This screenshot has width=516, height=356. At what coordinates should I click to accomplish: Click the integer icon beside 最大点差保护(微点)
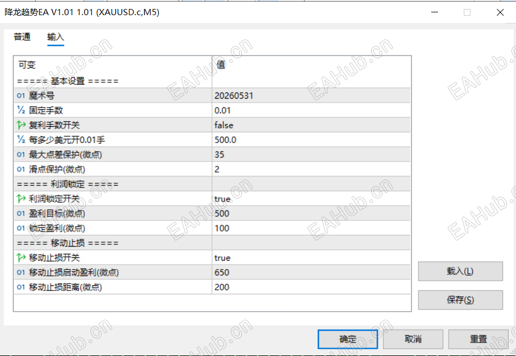[21, 155]
